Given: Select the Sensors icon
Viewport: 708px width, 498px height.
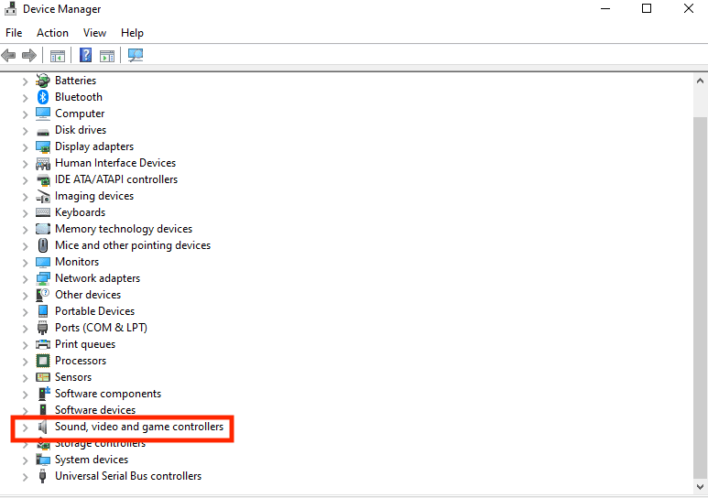Looking at the screenshot, I should click(43, 377).
